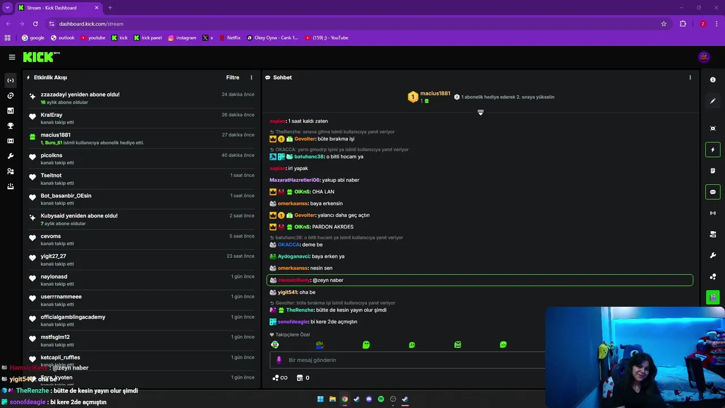Open the instagram bookmark

pyautogui.click(x=182, y=38)
